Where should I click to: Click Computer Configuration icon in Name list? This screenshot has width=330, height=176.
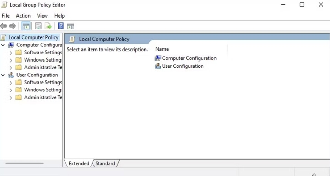pyautogui.click(x=158, y=58)
